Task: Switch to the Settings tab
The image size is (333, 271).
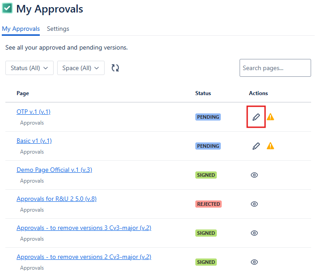Action: click(58, 29)
